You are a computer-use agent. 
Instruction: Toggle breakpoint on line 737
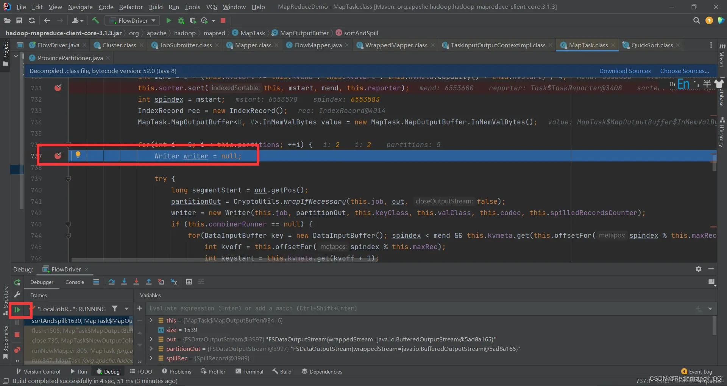point(58,156)
